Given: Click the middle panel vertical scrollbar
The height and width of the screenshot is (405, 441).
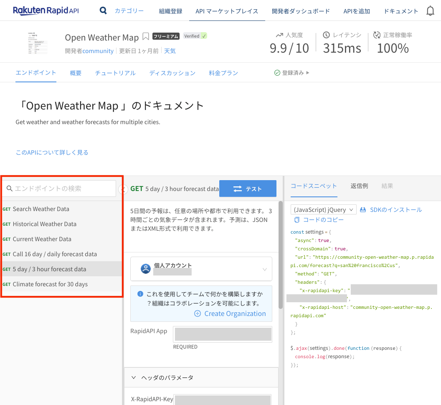Looking at the screenshot, I should [280, 255].
